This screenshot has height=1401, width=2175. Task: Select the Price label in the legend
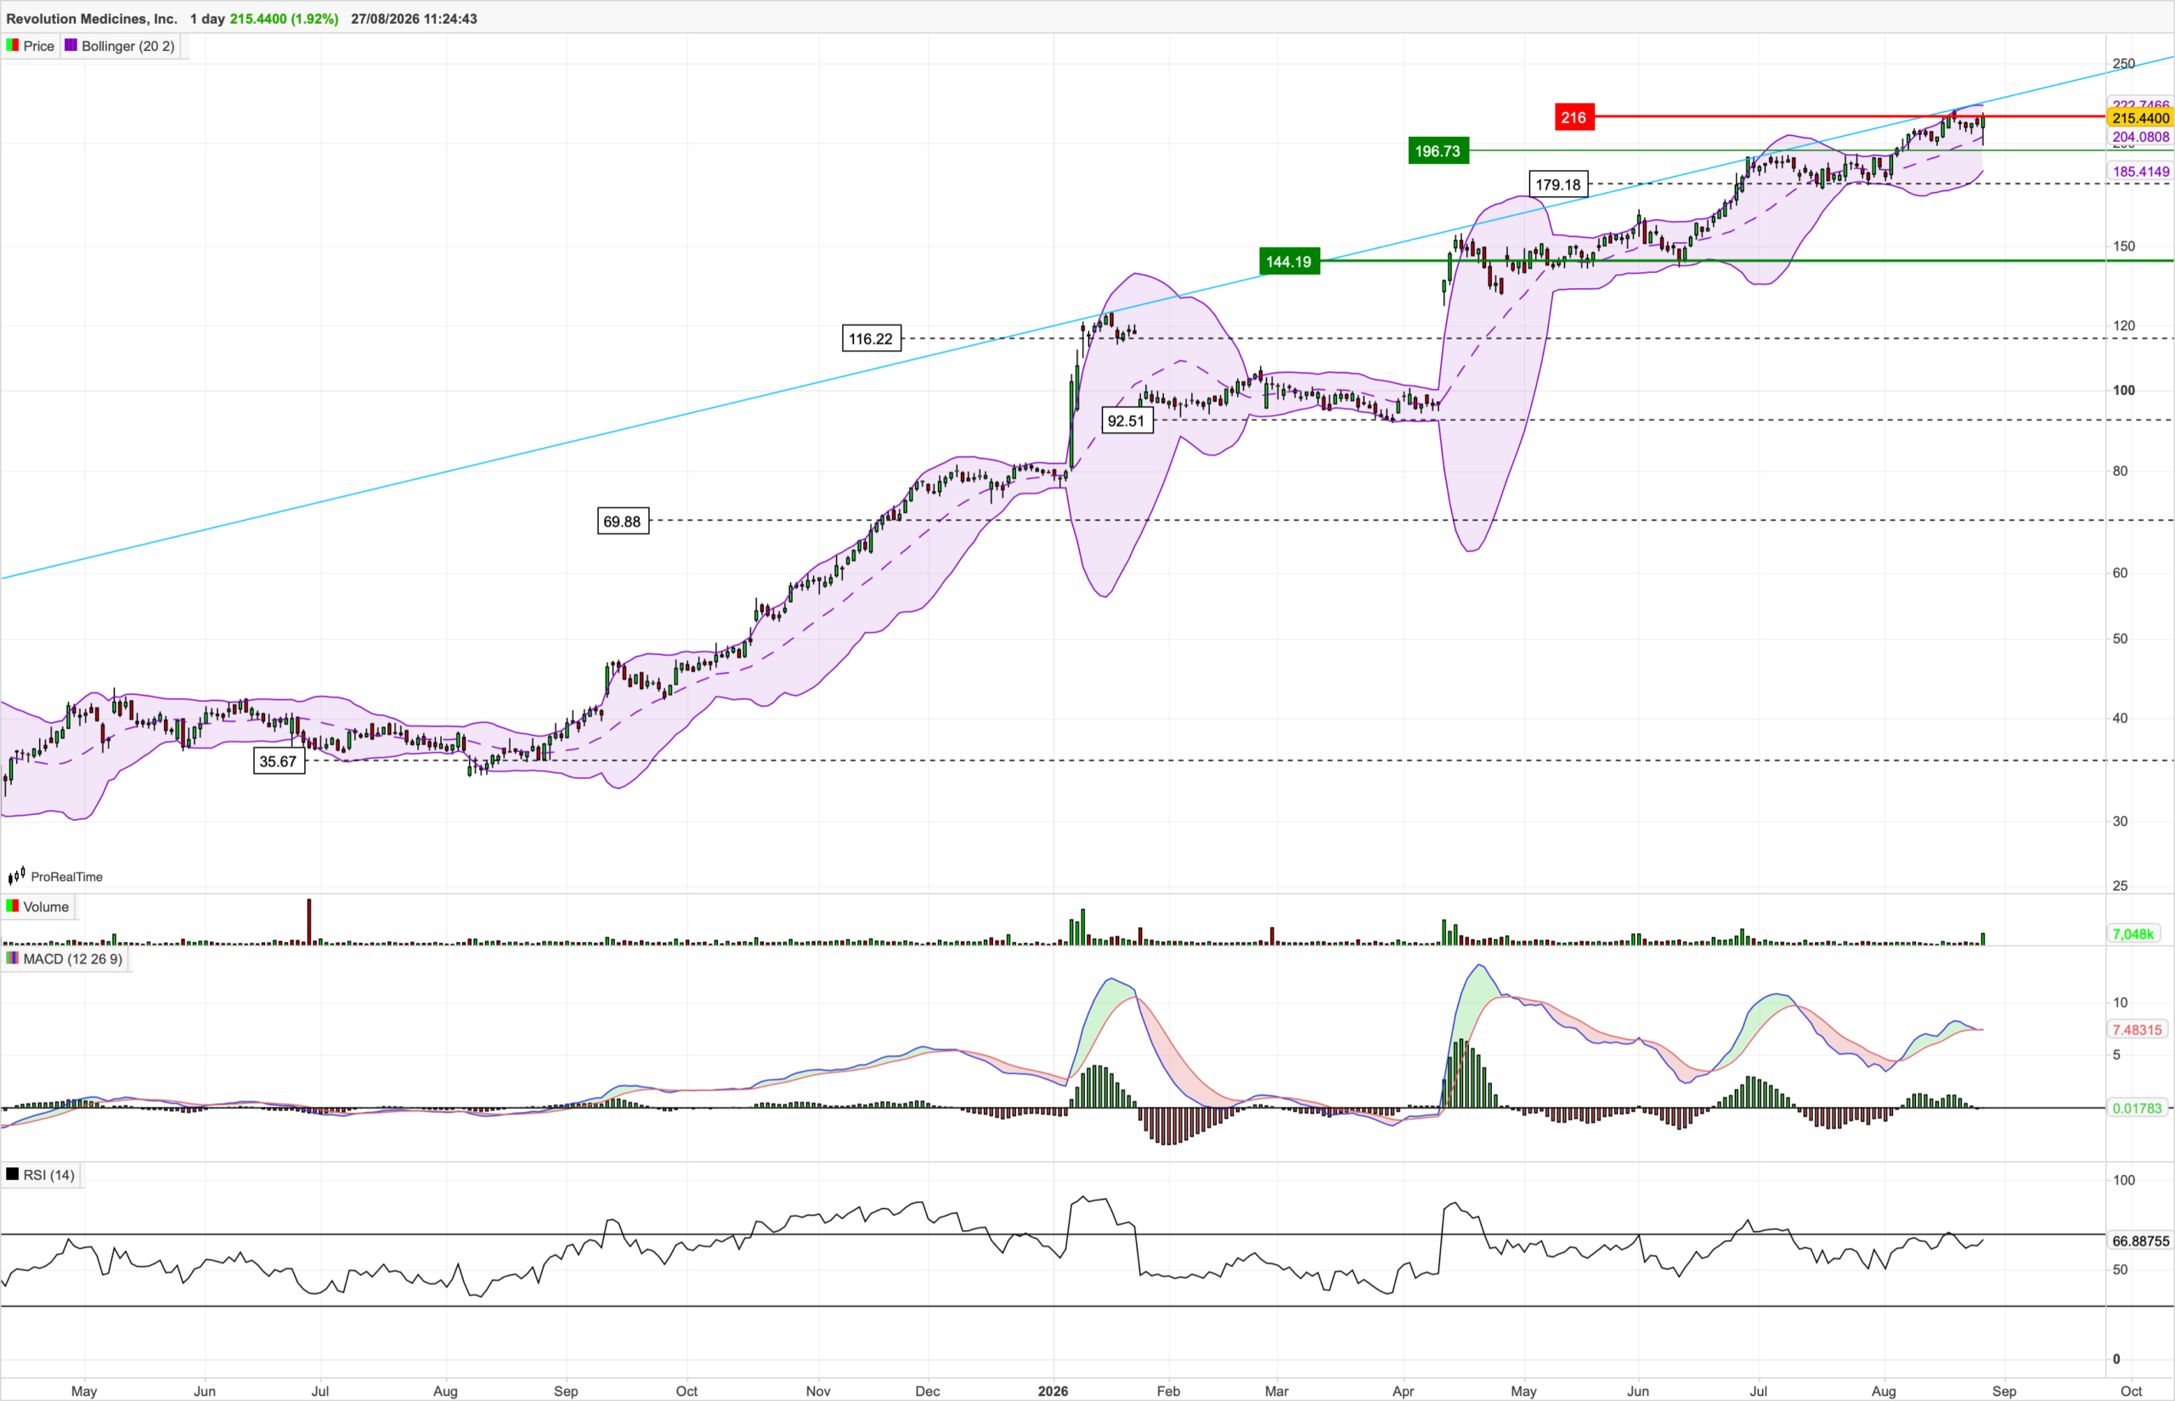tap(39, 46)
